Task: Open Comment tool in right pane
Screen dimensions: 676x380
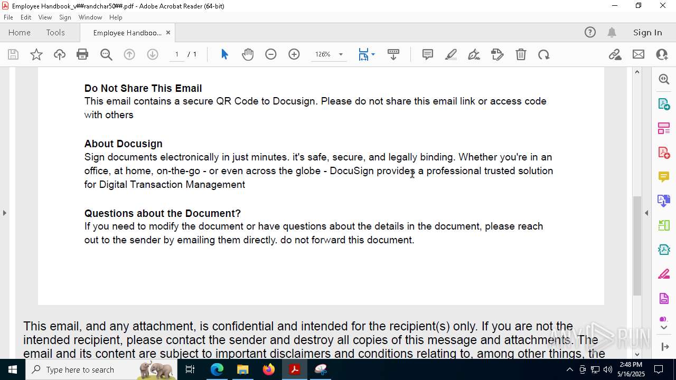Action: (664, 177)
